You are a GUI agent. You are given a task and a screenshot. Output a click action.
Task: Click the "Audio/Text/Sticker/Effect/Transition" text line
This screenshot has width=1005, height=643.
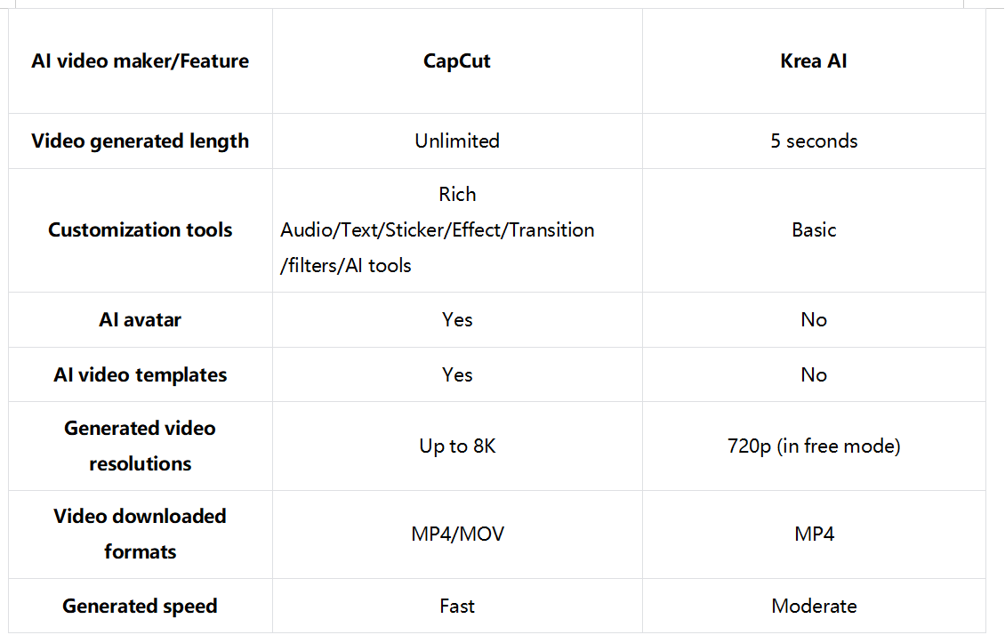(438, 230)
